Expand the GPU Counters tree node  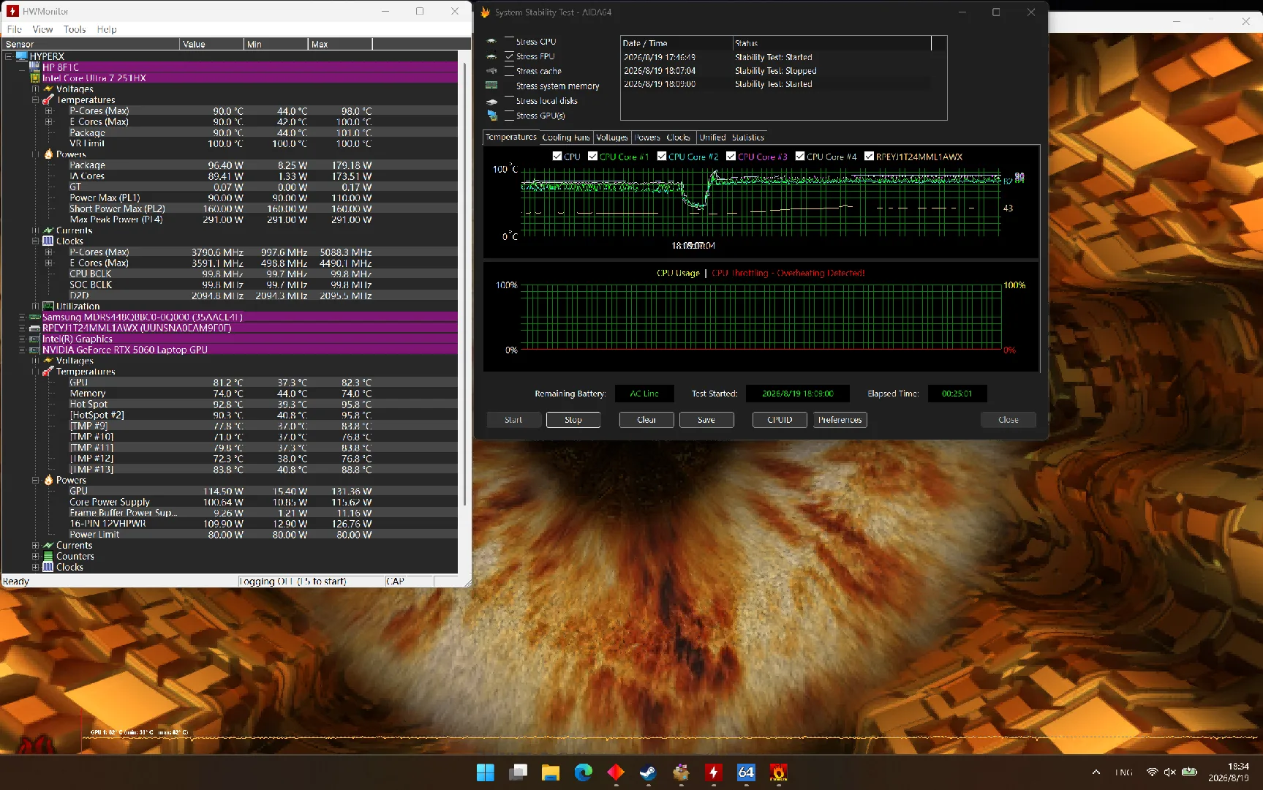click(x=35, y=557)
